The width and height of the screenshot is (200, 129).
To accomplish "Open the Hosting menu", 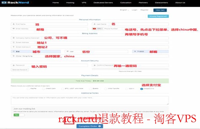I will pos(70,3).
